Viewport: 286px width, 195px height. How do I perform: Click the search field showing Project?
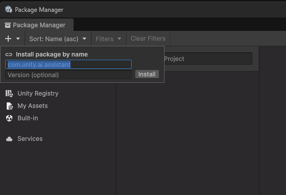208,59
